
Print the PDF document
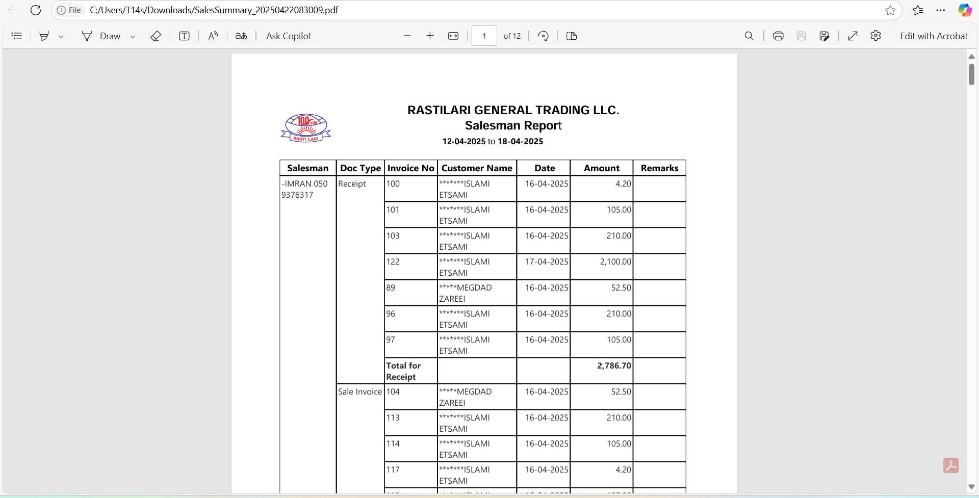(778, 36)
